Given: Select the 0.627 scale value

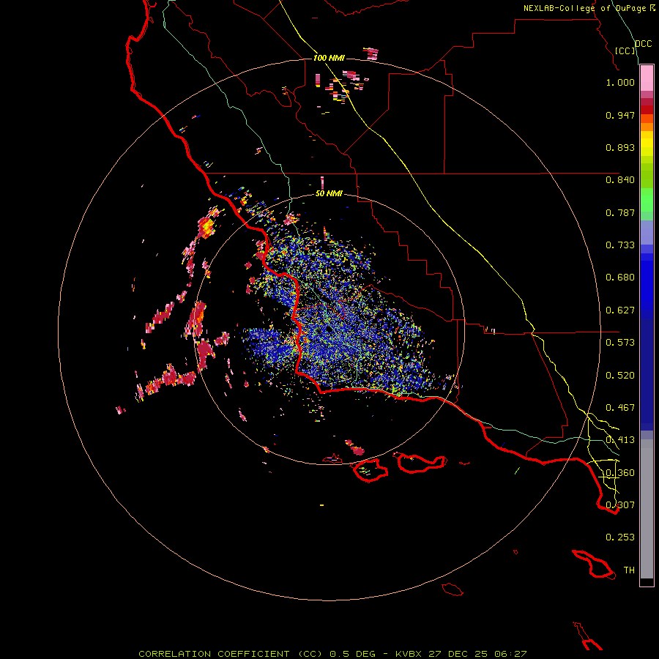Looking at the screenshot, I should [620, 310].
